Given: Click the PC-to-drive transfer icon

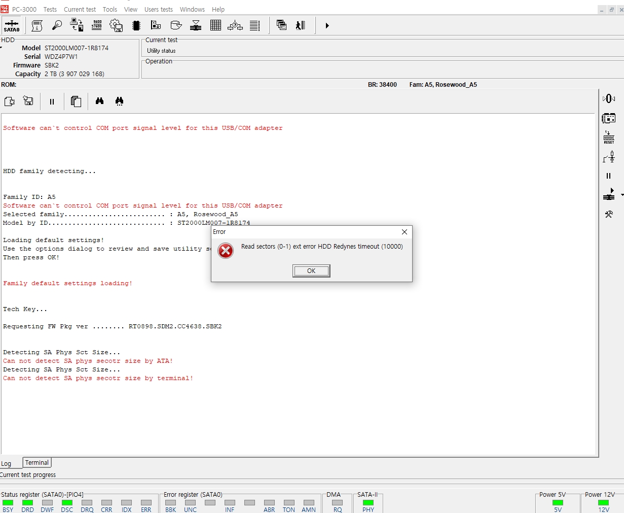Looking at the screenshot, I should 77,25.
